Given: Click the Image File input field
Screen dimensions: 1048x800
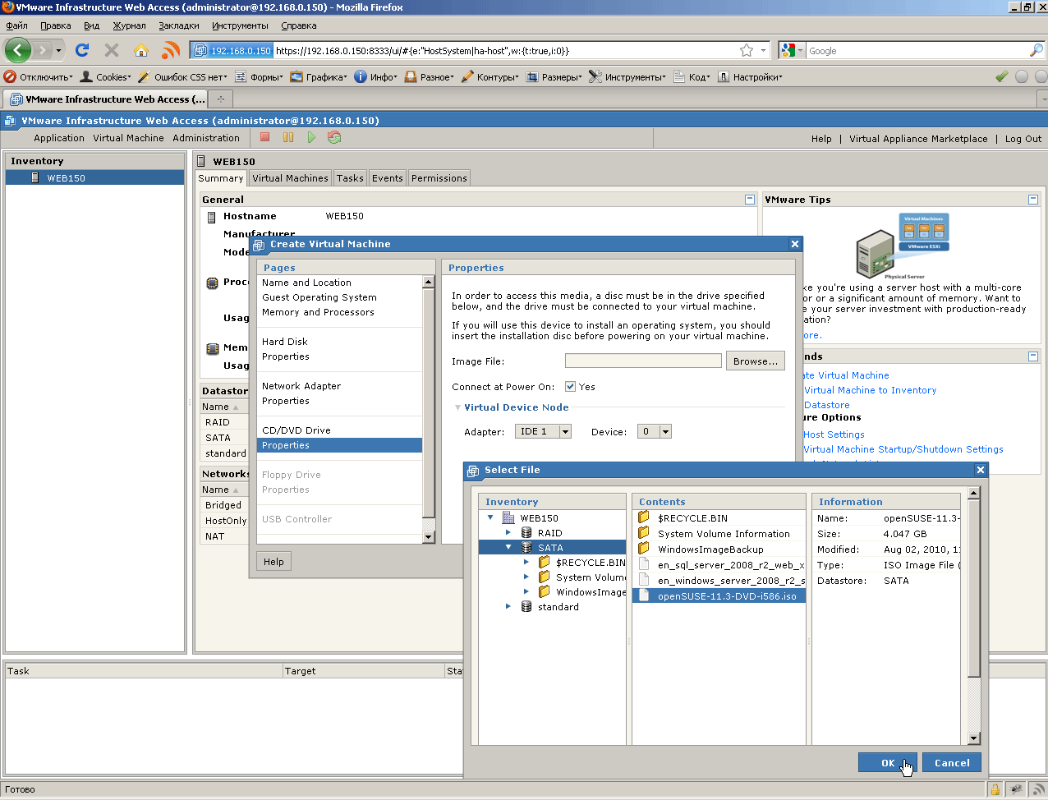Looking at the screenshot, I should (643, 361).
